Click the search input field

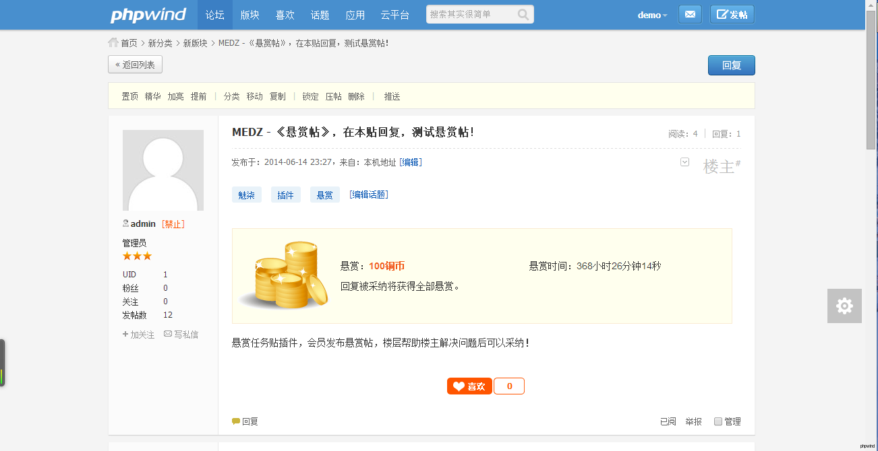click(471, 15)
